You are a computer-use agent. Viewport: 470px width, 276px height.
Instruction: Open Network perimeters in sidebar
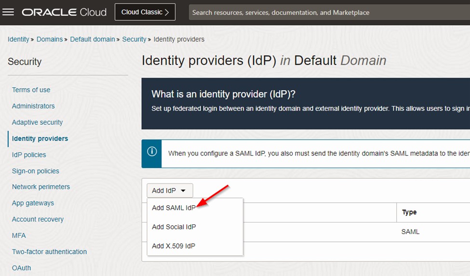(41, 187)
